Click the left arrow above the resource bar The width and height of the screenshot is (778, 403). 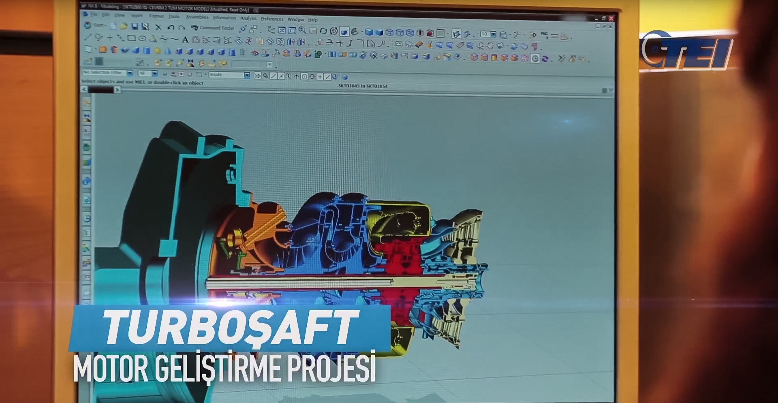point(84,90)
